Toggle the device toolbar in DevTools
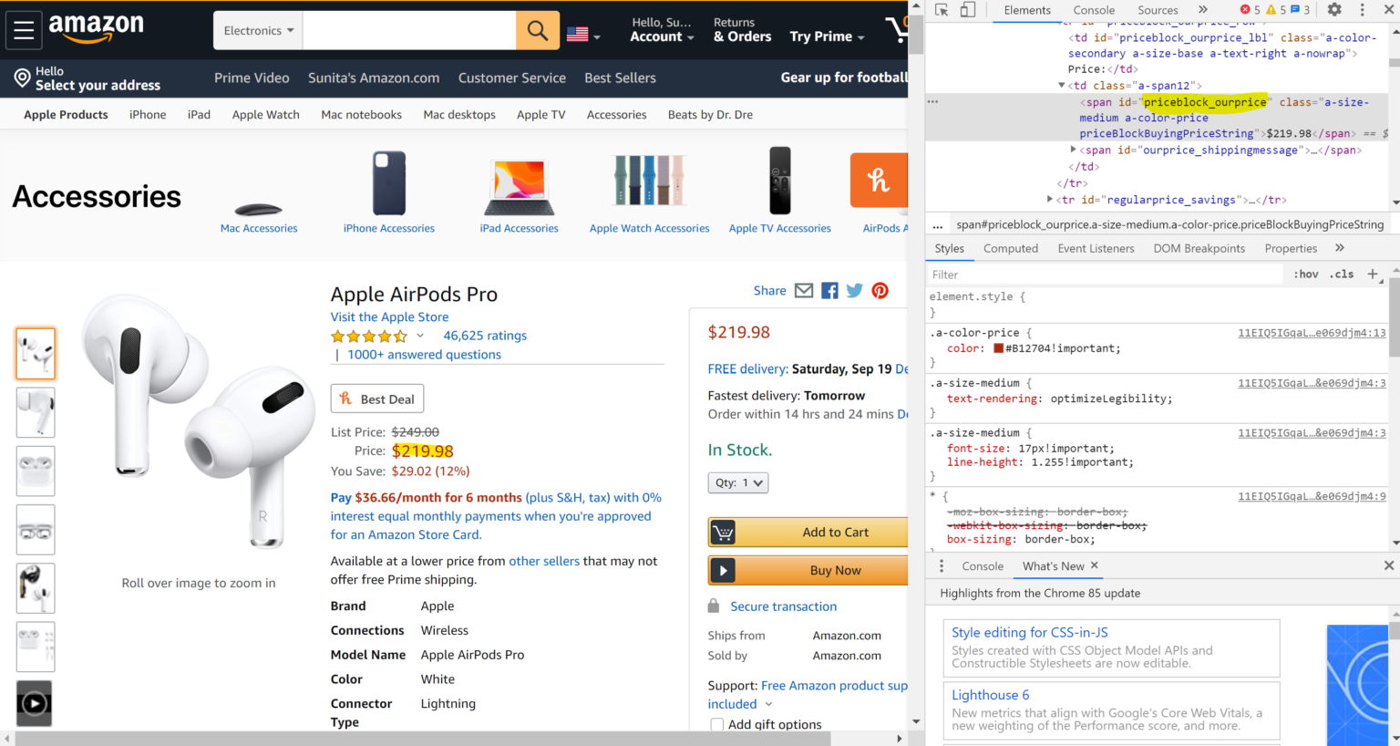The height and width of the screenshot is (746, 1400). tap(967, 9)
